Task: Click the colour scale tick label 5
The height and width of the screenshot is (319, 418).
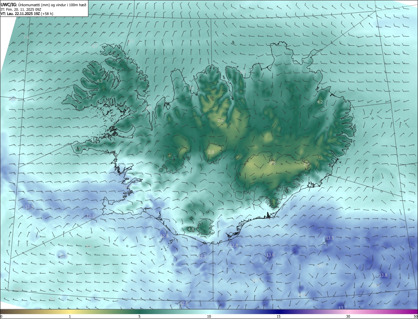Action: [x=139, y=316]
